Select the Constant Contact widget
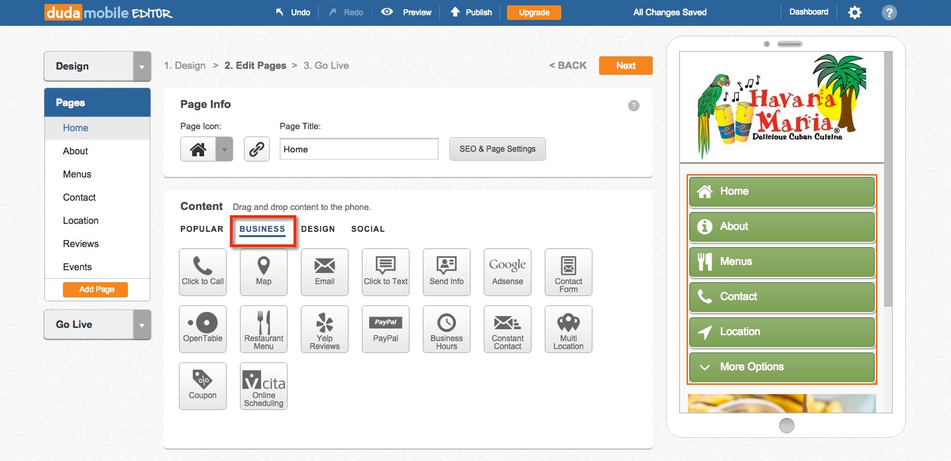951x461 pixels. 508,329
